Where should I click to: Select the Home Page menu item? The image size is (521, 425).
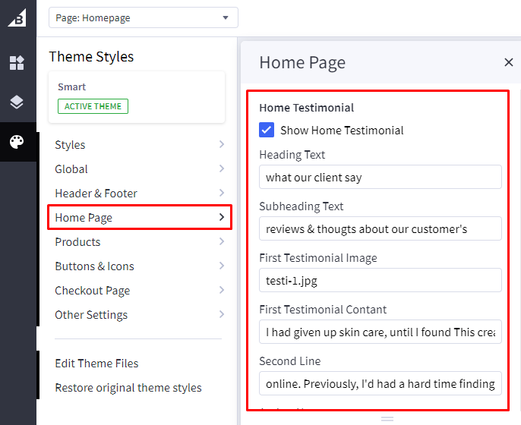tap(138, 218)
